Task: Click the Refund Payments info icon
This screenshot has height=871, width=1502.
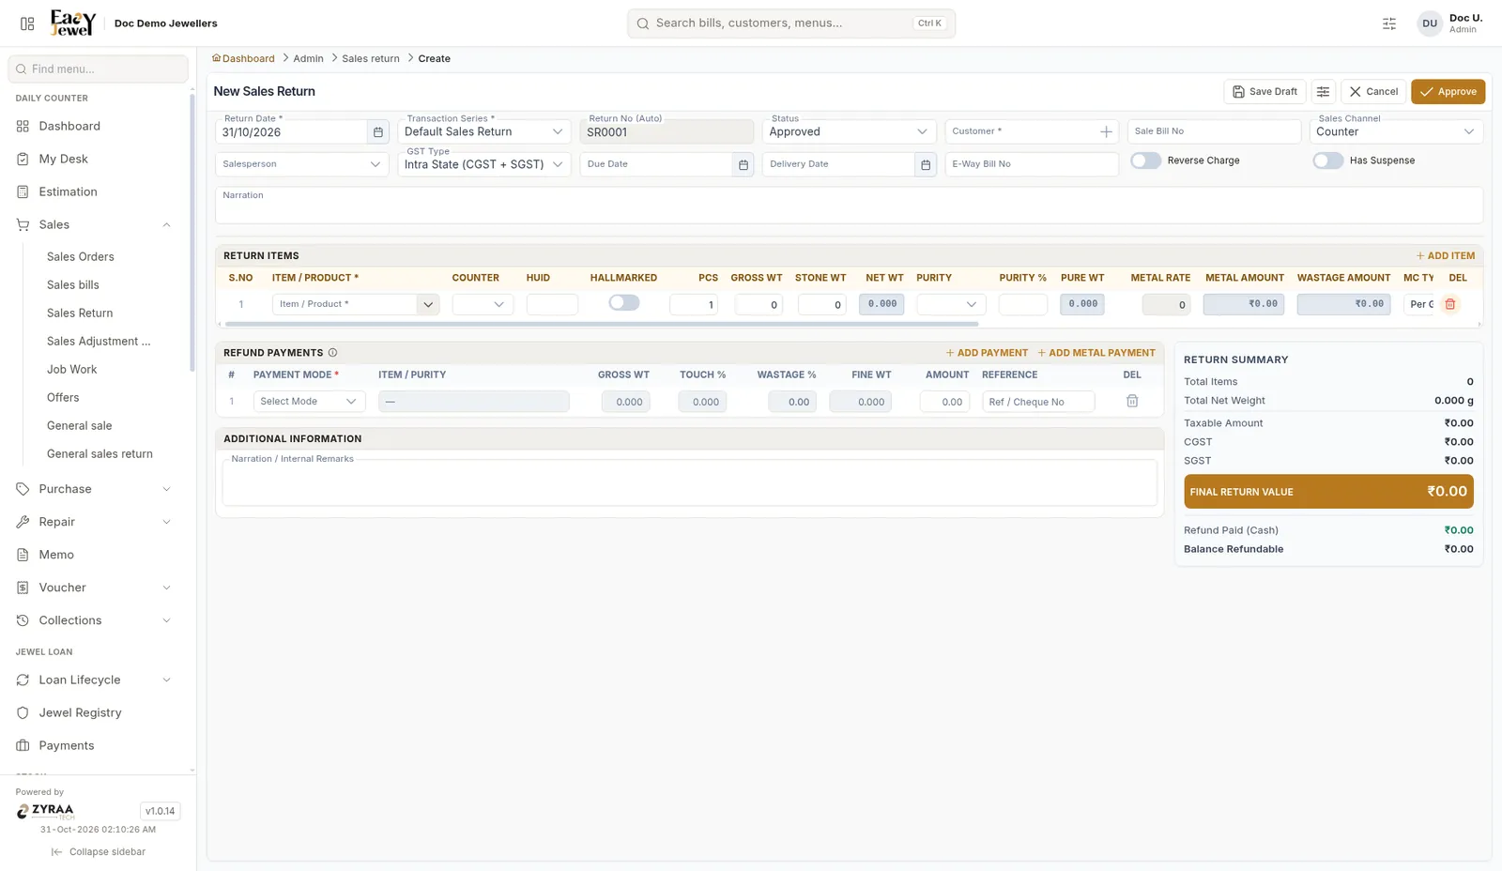Action: click(332, 353)
